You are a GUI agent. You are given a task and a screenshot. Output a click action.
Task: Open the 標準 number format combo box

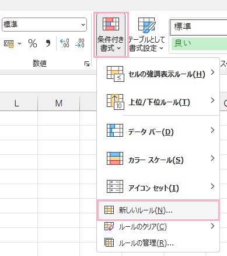pyautogui.click(x=44, y=25)
